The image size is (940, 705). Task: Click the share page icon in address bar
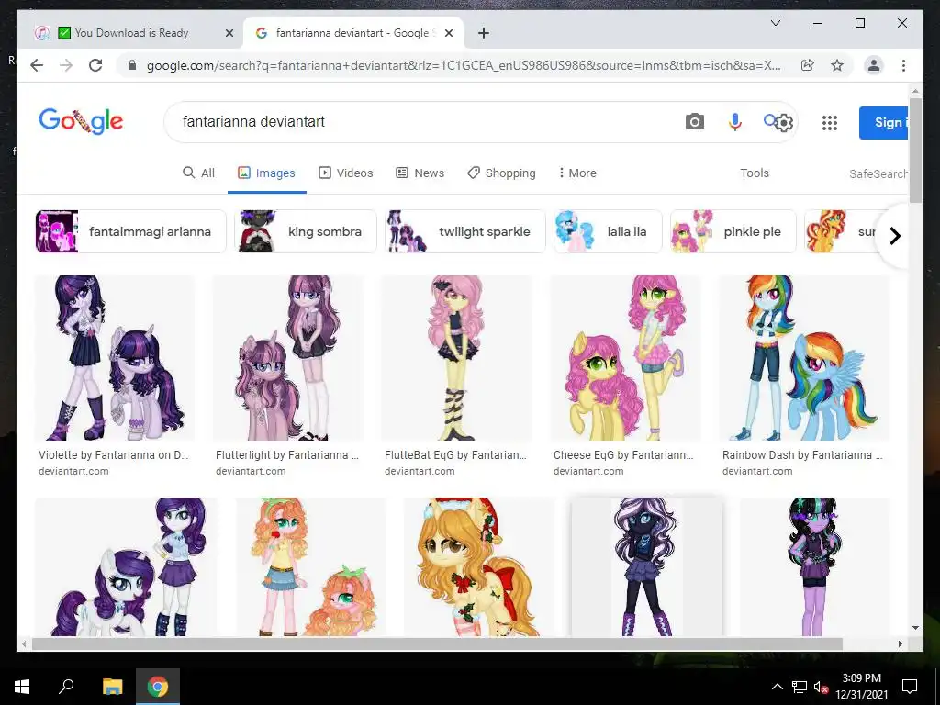[x=808, y=65]
